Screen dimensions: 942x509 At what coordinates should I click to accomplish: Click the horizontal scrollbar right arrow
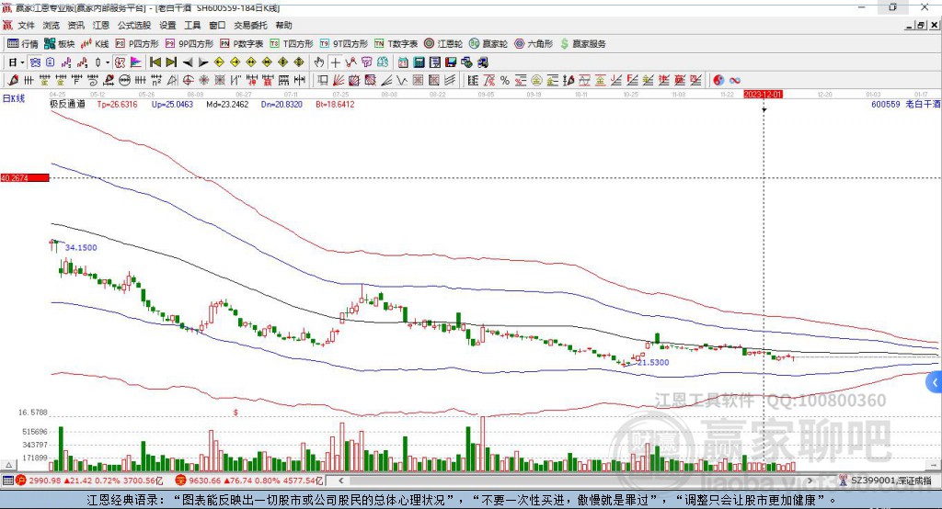(810, 481)
